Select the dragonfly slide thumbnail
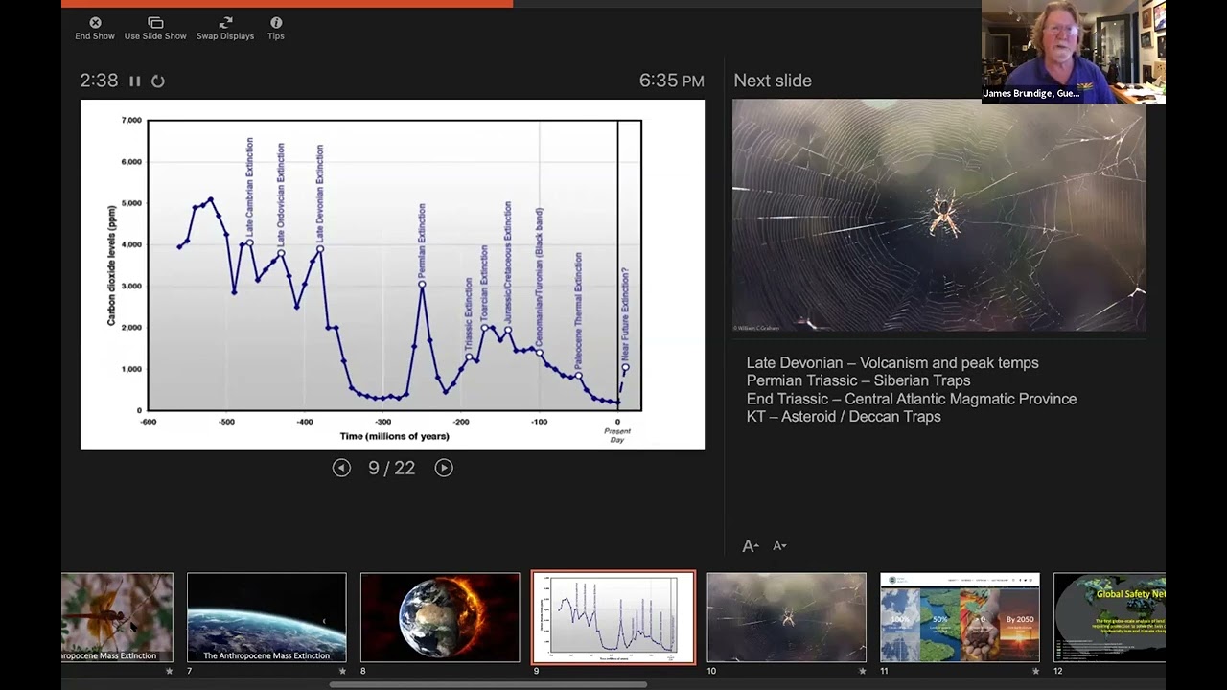Viewport: 1227px width, 690px height. [x=117, y=617]
